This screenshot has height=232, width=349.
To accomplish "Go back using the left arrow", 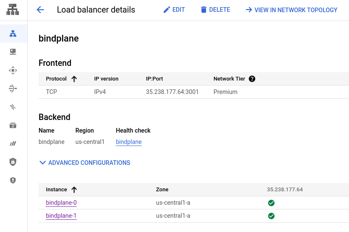I will coord(40,10).
